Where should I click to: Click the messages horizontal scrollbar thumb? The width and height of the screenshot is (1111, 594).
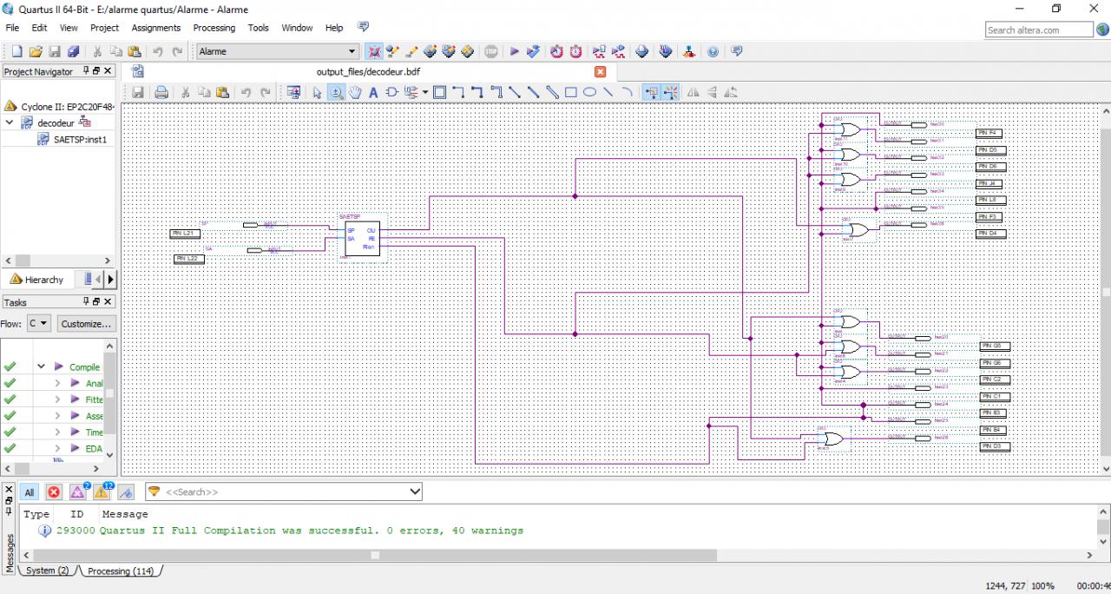(375, 555)
